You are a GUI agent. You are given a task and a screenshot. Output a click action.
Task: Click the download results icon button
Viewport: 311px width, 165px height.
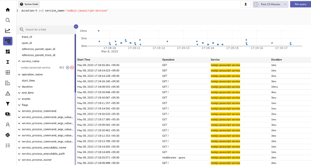[245, 4]
